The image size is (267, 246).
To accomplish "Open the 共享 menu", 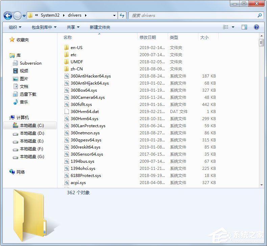I will pyautogui.click(x=73, y=27).
